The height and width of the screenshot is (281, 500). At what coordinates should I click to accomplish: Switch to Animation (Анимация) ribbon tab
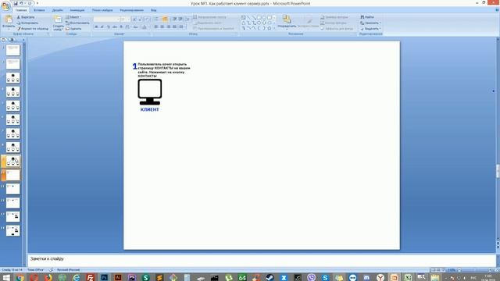coord(77,10)
